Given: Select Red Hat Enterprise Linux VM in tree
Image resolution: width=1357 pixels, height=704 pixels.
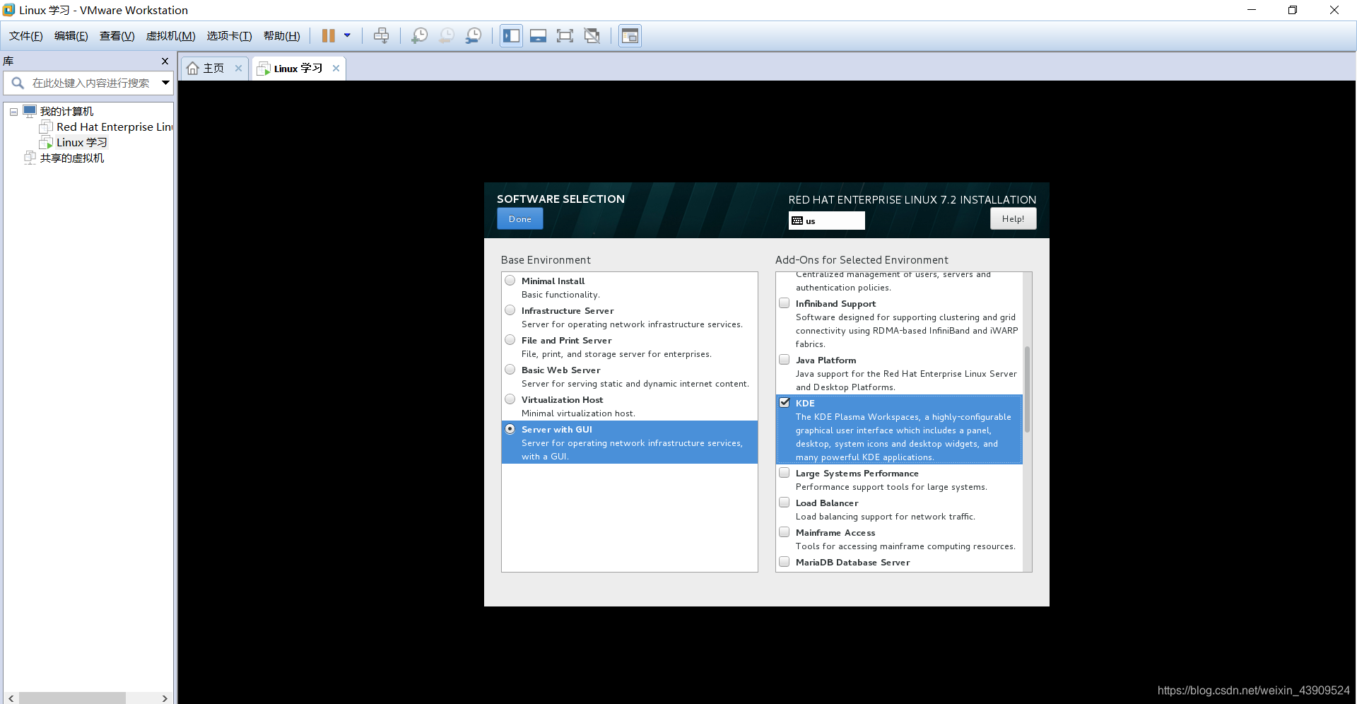Looking at the screenshot, I should pos(106,127).
